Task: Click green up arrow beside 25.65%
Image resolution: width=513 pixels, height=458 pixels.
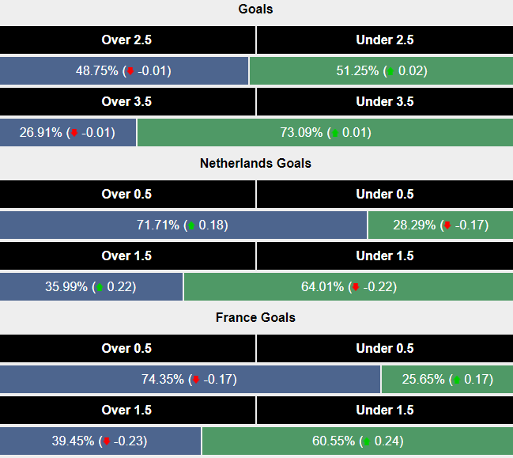Action: click(x=456, y=380)
